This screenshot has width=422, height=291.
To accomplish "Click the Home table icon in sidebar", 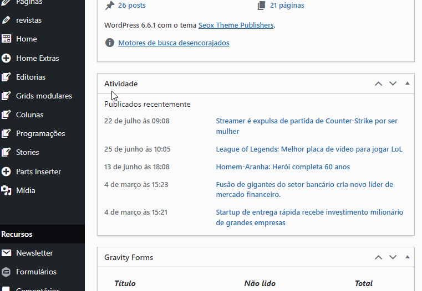I will coord(6,39).
